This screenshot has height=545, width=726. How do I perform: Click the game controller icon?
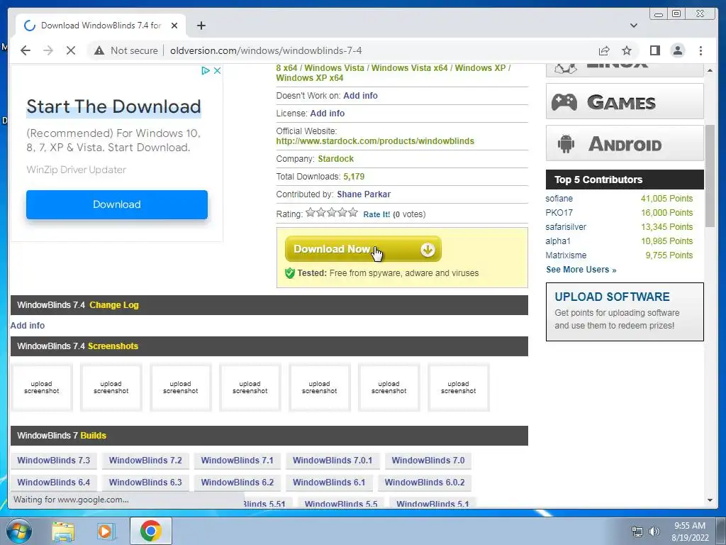564,102
